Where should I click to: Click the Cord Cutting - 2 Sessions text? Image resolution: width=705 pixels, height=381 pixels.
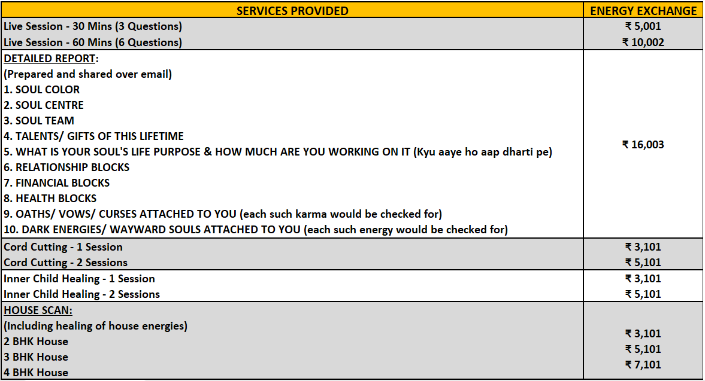coord(65,263)
